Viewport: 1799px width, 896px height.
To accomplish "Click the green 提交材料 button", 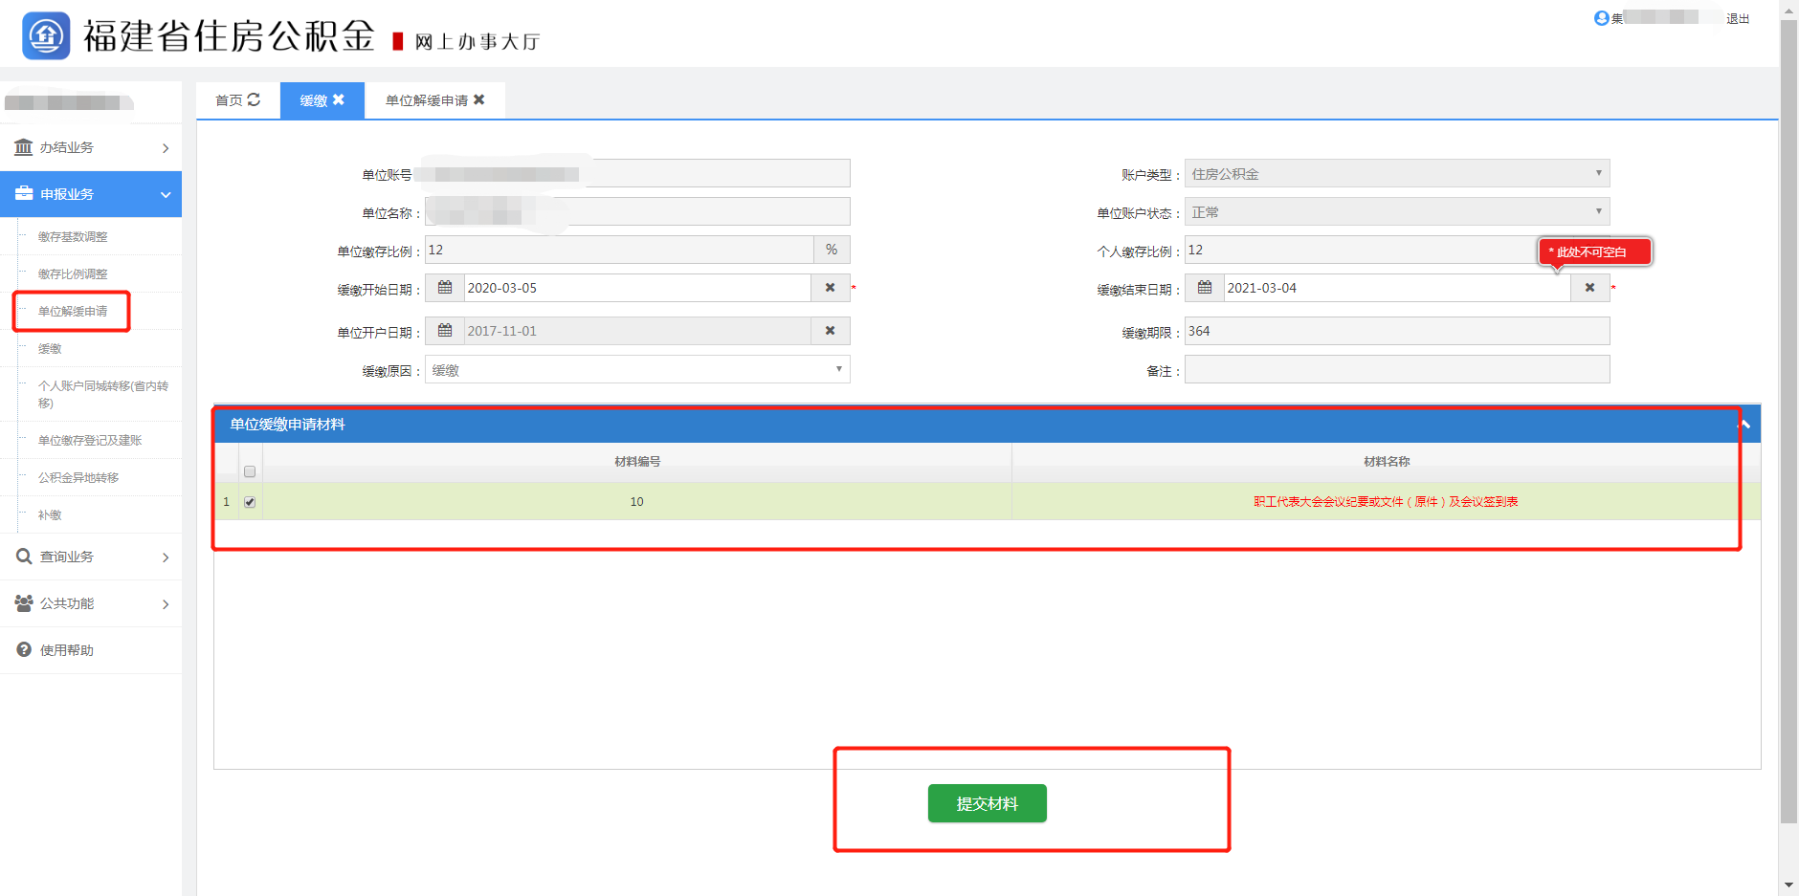I will pos(987,803).
